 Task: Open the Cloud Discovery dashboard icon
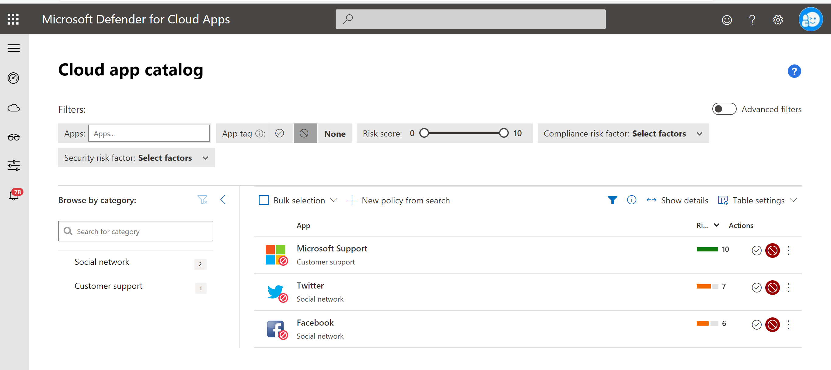13,78
